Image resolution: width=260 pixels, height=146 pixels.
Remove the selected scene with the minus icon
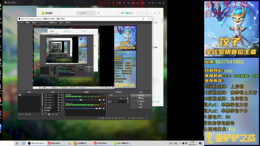click(x=23, y=114)
